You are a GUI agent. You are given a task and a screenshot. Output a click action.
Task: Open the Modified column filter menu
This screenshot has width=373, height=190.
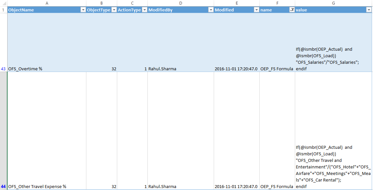click(256, 10)
